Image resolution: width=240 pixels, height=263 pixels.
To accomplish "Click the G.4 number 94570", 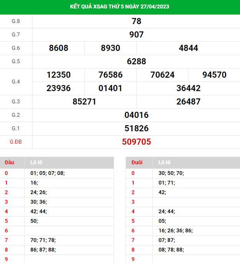I will 214,75.
